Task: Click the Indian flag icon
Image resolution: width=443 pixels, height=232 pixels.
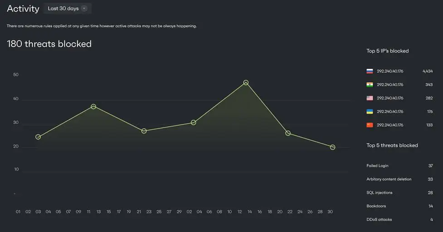Action: (x=370, y=85)
